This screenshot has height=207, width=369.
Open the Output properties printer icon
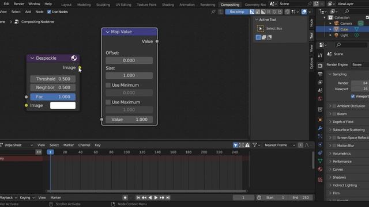[320, 74]
